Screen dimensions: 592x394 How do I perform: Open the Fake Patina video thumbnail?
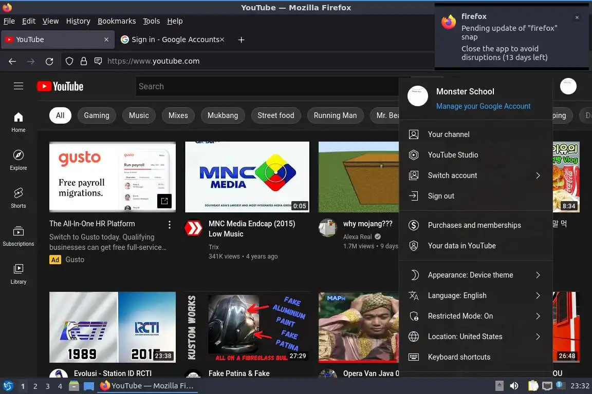247,327
